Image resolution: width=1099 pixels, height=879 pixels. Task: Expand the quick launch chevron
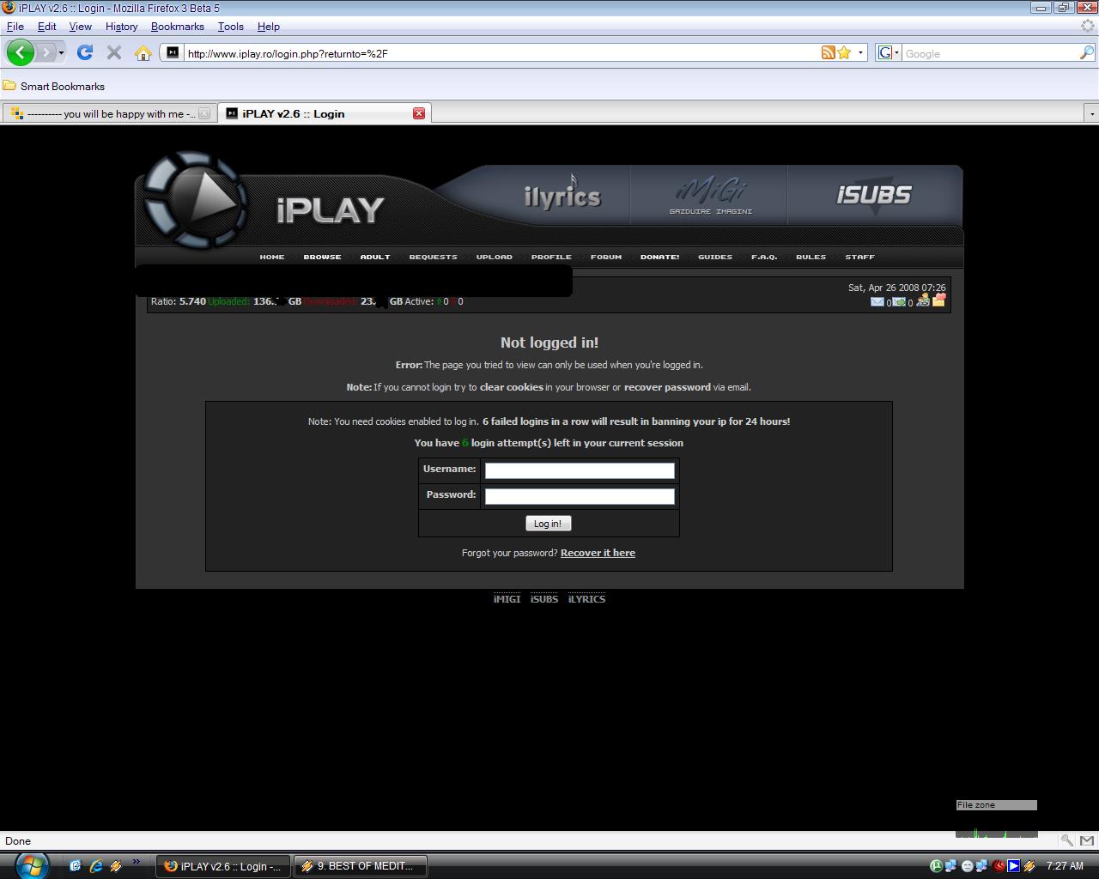[136, 861]
